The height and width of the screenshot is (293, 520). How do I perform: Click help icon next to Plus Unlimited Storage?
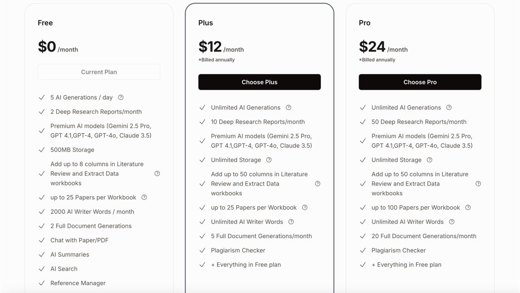coord(269,160)
